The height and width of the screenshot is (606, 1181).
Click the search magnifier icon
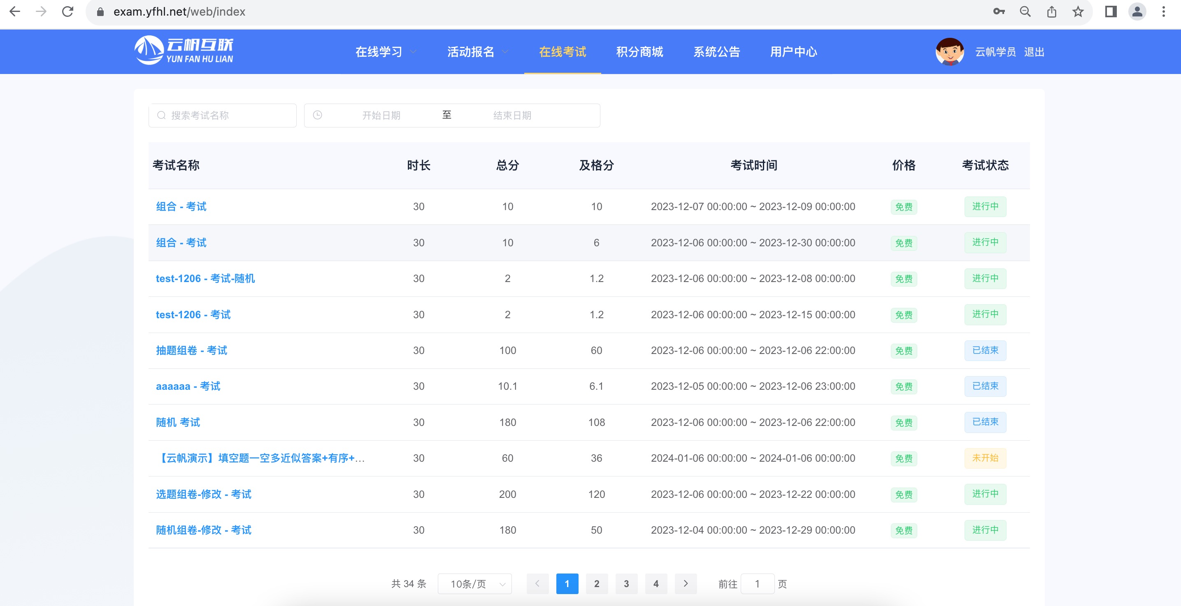pos(161,116)
